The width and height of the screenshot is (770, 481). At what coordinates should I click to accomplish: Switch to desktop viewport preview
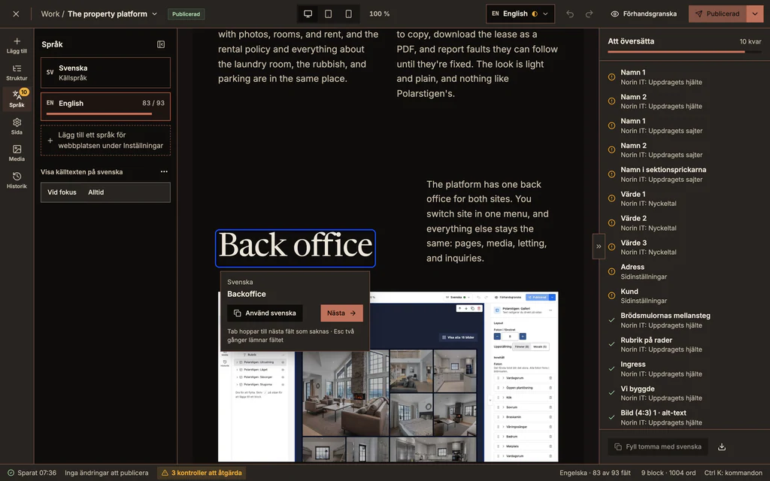(308, 14)
